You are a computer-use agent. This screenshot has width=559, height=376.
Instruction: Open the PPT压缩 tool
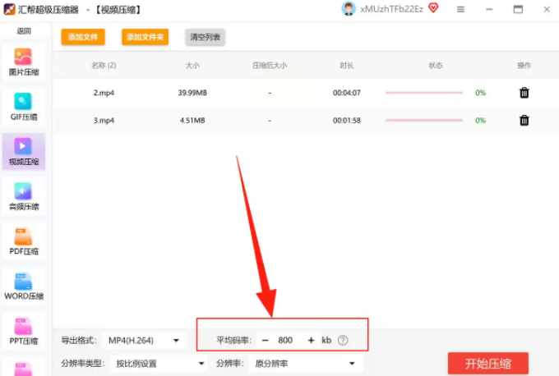pyautogui.click(x=24, y=332)
